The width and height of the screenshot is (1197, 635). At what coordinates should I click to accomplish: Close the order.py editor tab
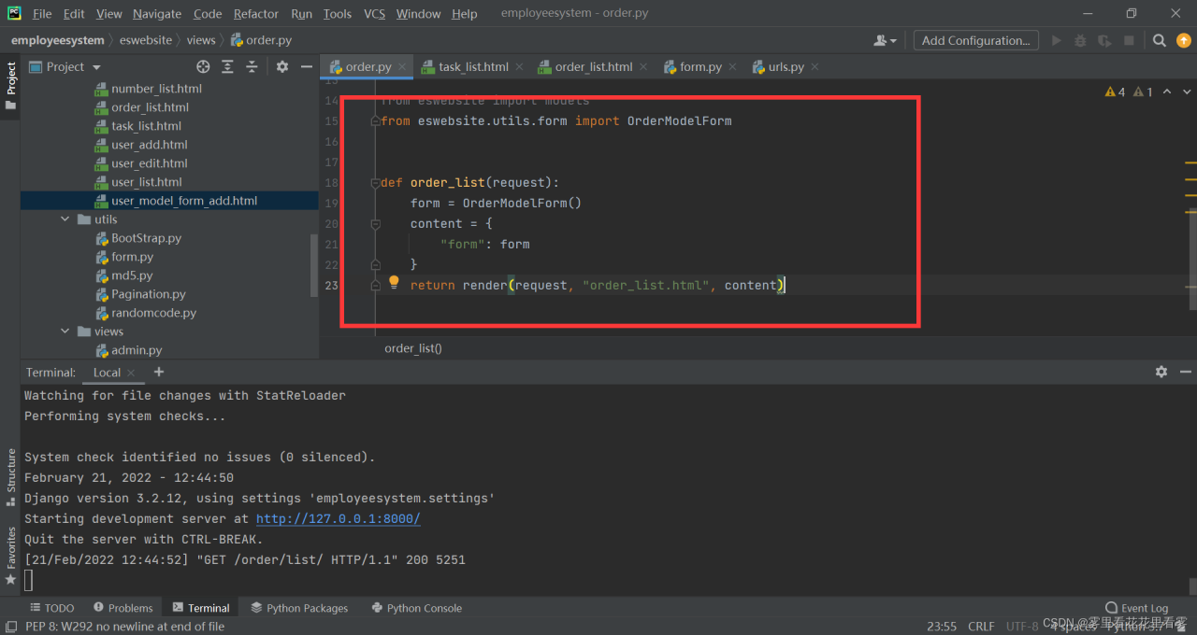coord(402,67)
